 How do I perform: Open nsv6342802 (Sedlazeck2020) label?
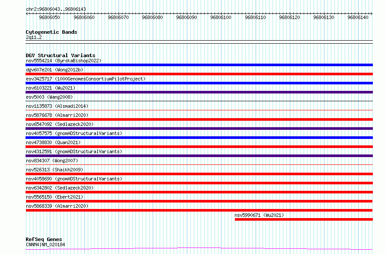(60, 188)
